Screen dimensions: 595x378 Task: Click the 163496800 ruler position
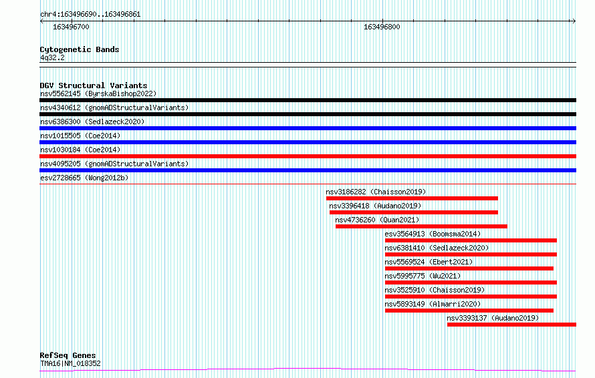tap(382, 27)
